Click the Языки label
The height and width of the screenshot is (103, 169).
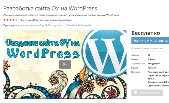134,68
